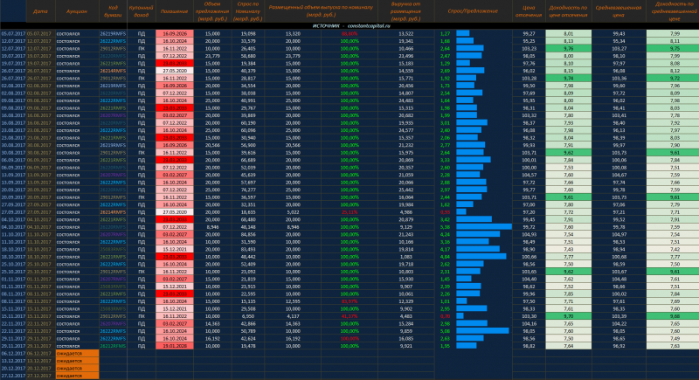The image size is (699, 380).
Task: Select cutoff price 99,27 in the first data row
Action: 527,32
